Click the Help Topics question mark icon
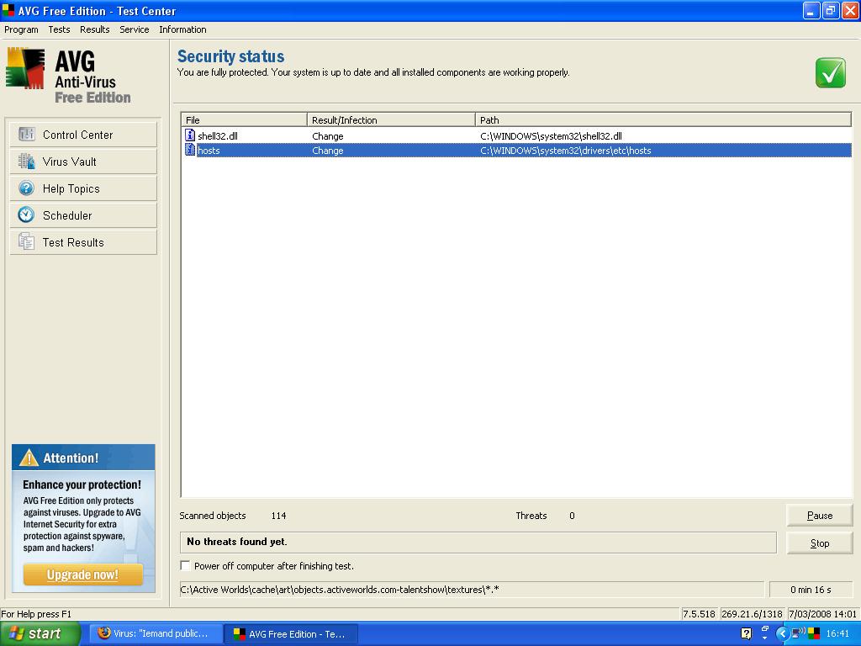 [26, 188]
